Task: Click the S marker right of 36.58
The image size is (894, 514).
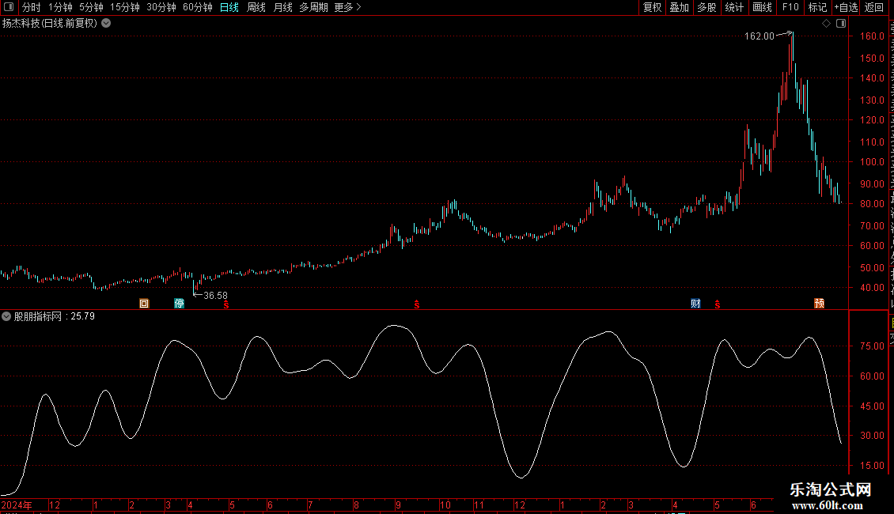Action: coord(226,304)
